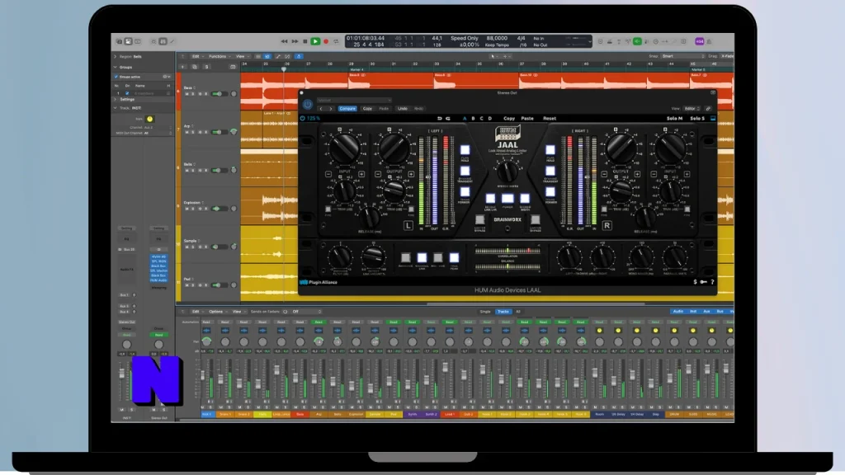Select the mixer Tracks view tab
This screenshot has height=475, width=845.
coord(503,312)
